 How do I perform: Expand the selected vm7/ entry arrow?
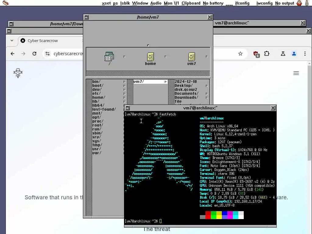(165, 82)
